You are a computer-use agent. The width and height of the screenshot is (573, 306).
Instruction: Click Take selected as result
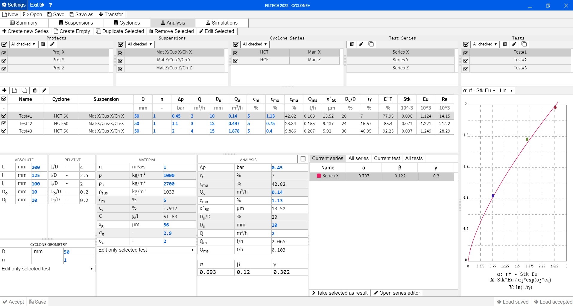(340, 293)
